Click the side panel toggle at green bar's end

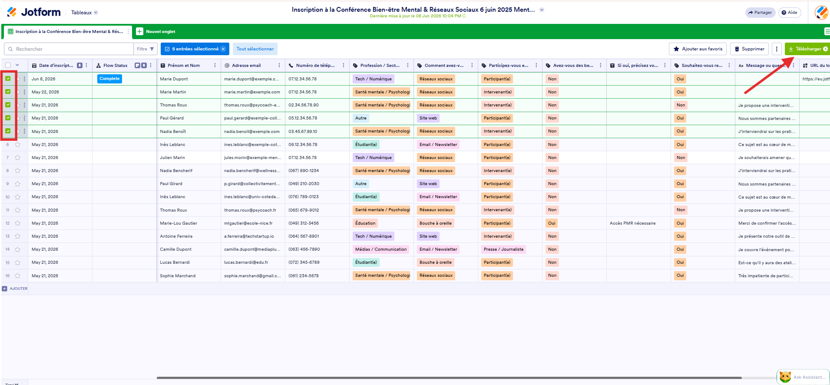(x=827, y=31)
